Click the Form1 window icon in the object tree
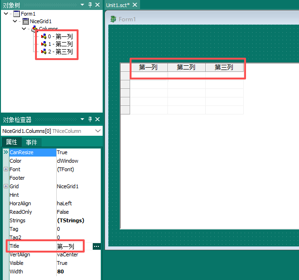299x280 pixels. (x=17, y=14)
